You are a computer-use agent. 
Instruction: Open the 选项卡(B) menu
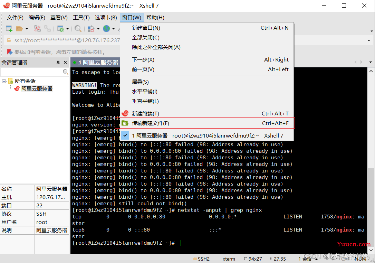coord(106,18)
